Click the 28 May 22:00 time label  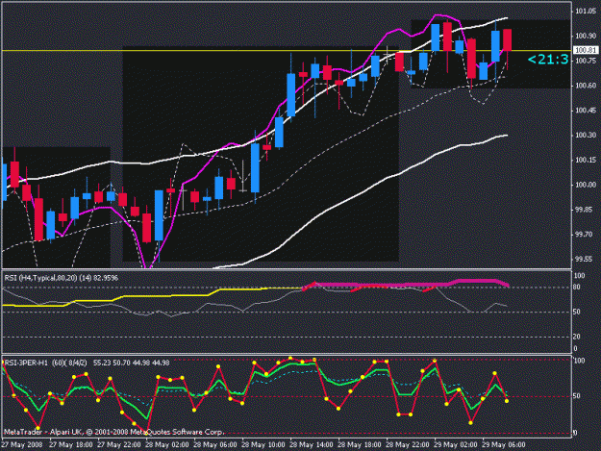coord(408,445)
